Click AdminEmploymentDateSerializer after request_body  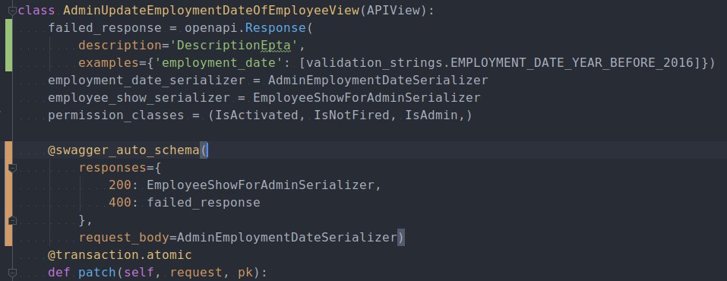coord(286,238)
